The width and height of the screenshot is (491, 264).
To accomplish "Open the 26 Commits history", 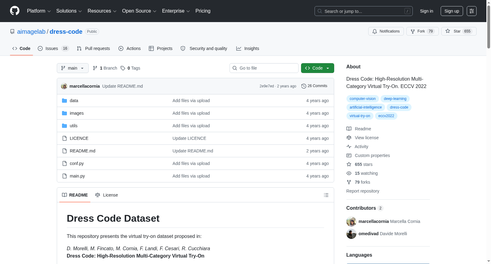I will pyautogui.click(x=314, y=86).
